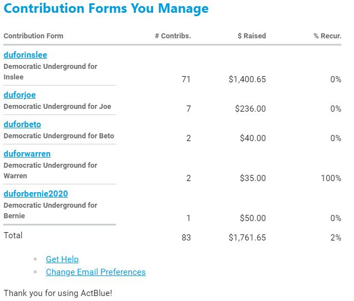Open the duforinslee contribution form link

tap(26, 55)
